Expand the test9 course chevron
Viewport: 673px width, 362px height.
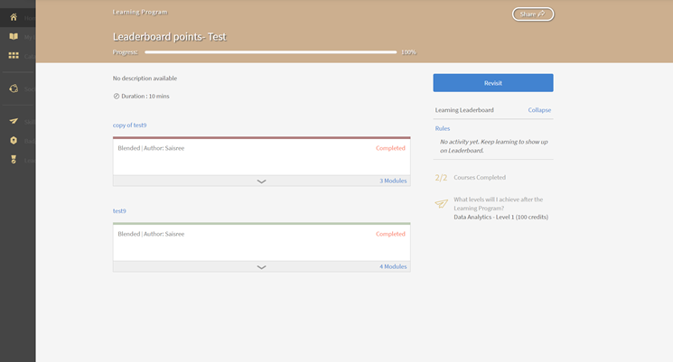(x=261, y=267)
